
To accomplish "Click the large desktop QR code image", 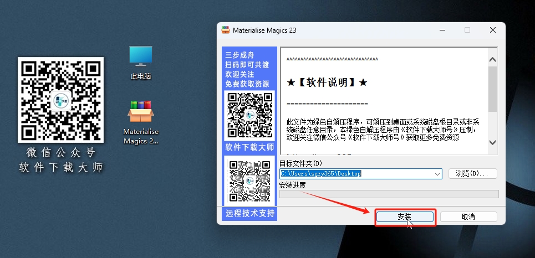I will (x=61, y=100).
